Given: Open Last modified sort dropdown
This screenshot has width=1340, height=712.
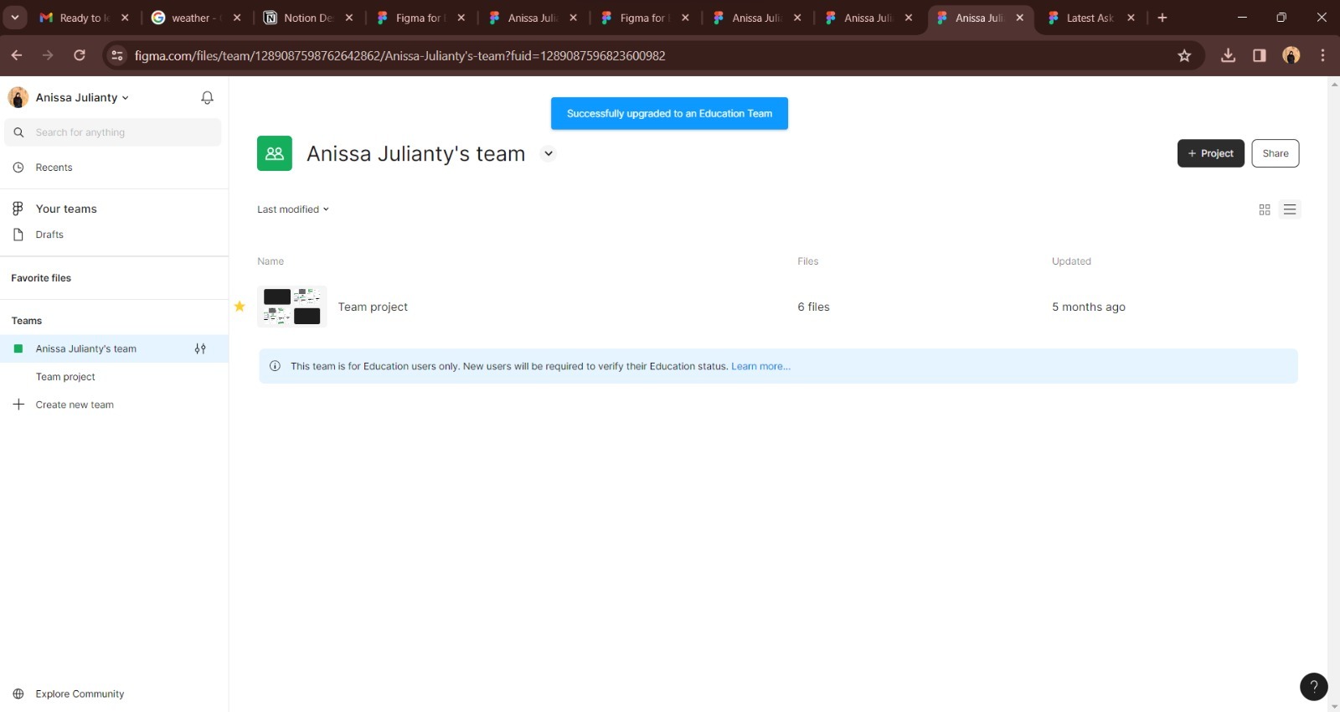Looking at the screenshot, I should tap(293, 209).
